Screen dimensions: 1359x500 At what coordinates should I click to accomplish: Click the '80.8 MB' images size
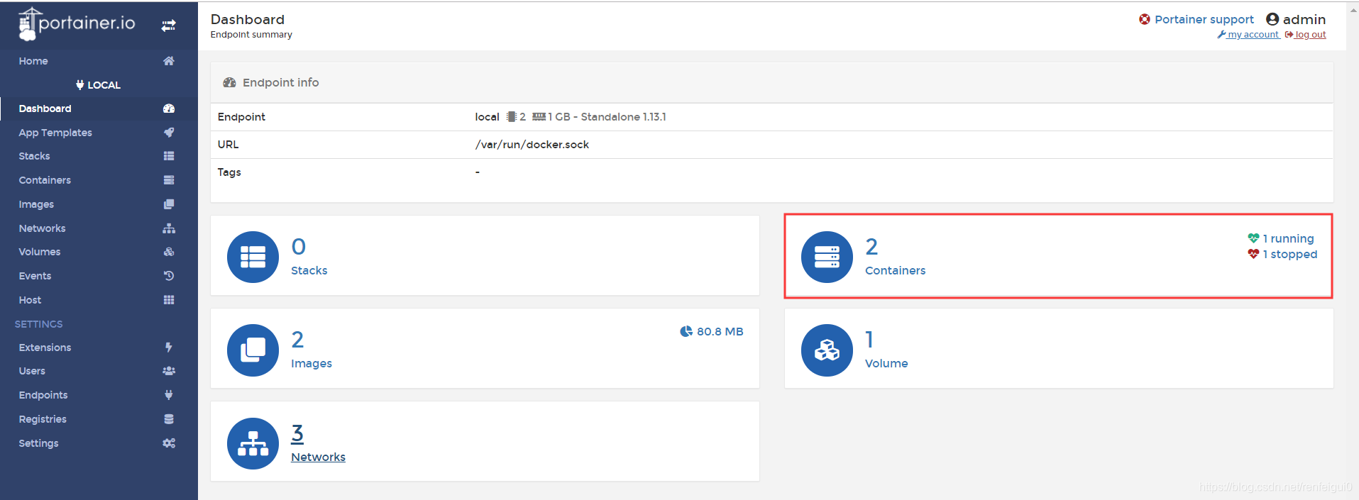712,331
